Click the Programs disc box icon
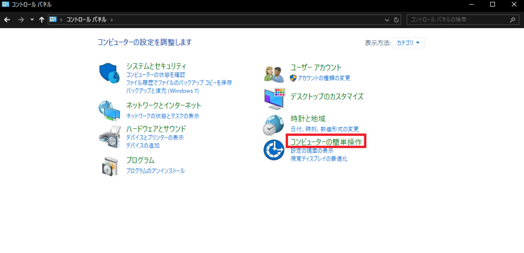The height and width of the screenshot is (253, 524). (110, 166)
